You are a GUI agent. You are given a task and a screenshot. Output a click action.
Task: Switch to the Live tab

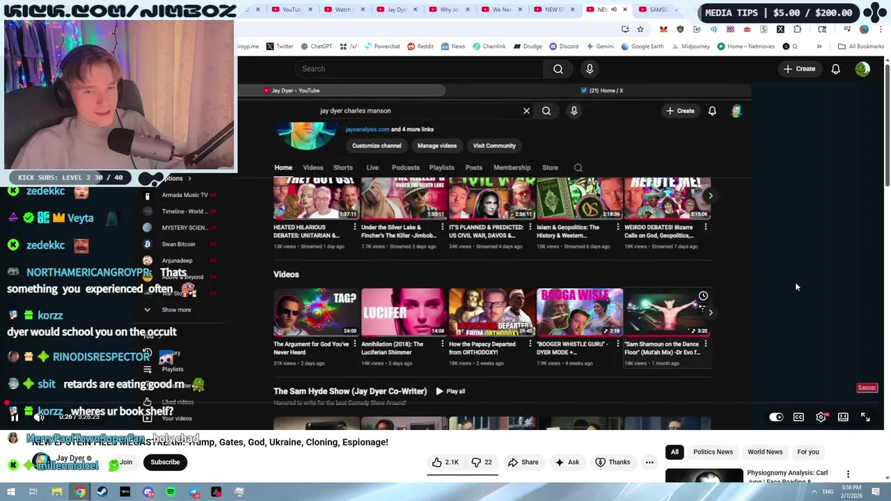[x=372, y=168]
